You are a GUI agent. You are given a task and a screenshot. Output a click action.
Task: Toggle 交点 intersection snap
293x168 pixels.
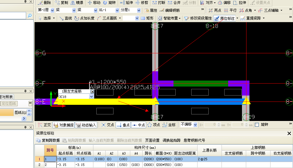[x=108, y=125]
